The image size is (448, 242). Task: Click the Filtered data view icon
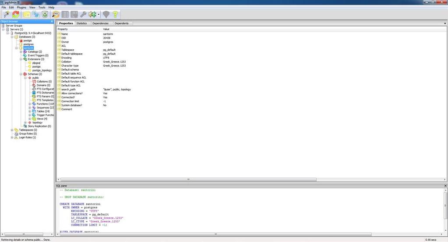(74, 14)
